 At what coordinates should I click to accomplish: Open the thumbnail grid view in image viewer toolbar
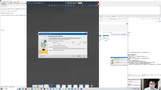pos(49,5)
